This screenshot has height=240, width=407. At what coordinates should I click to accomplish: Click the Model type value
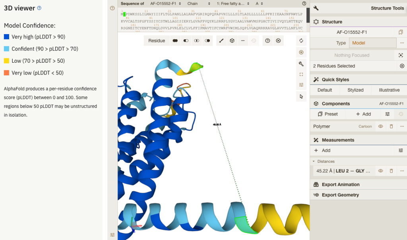[x=372, y=43]
